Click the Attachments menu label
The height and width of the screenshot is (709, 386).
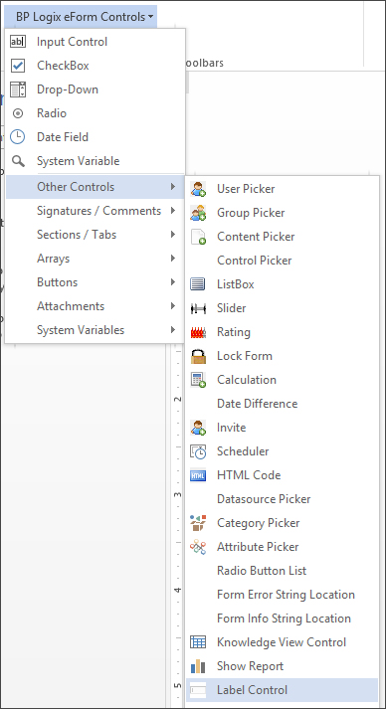coord(71,306)
